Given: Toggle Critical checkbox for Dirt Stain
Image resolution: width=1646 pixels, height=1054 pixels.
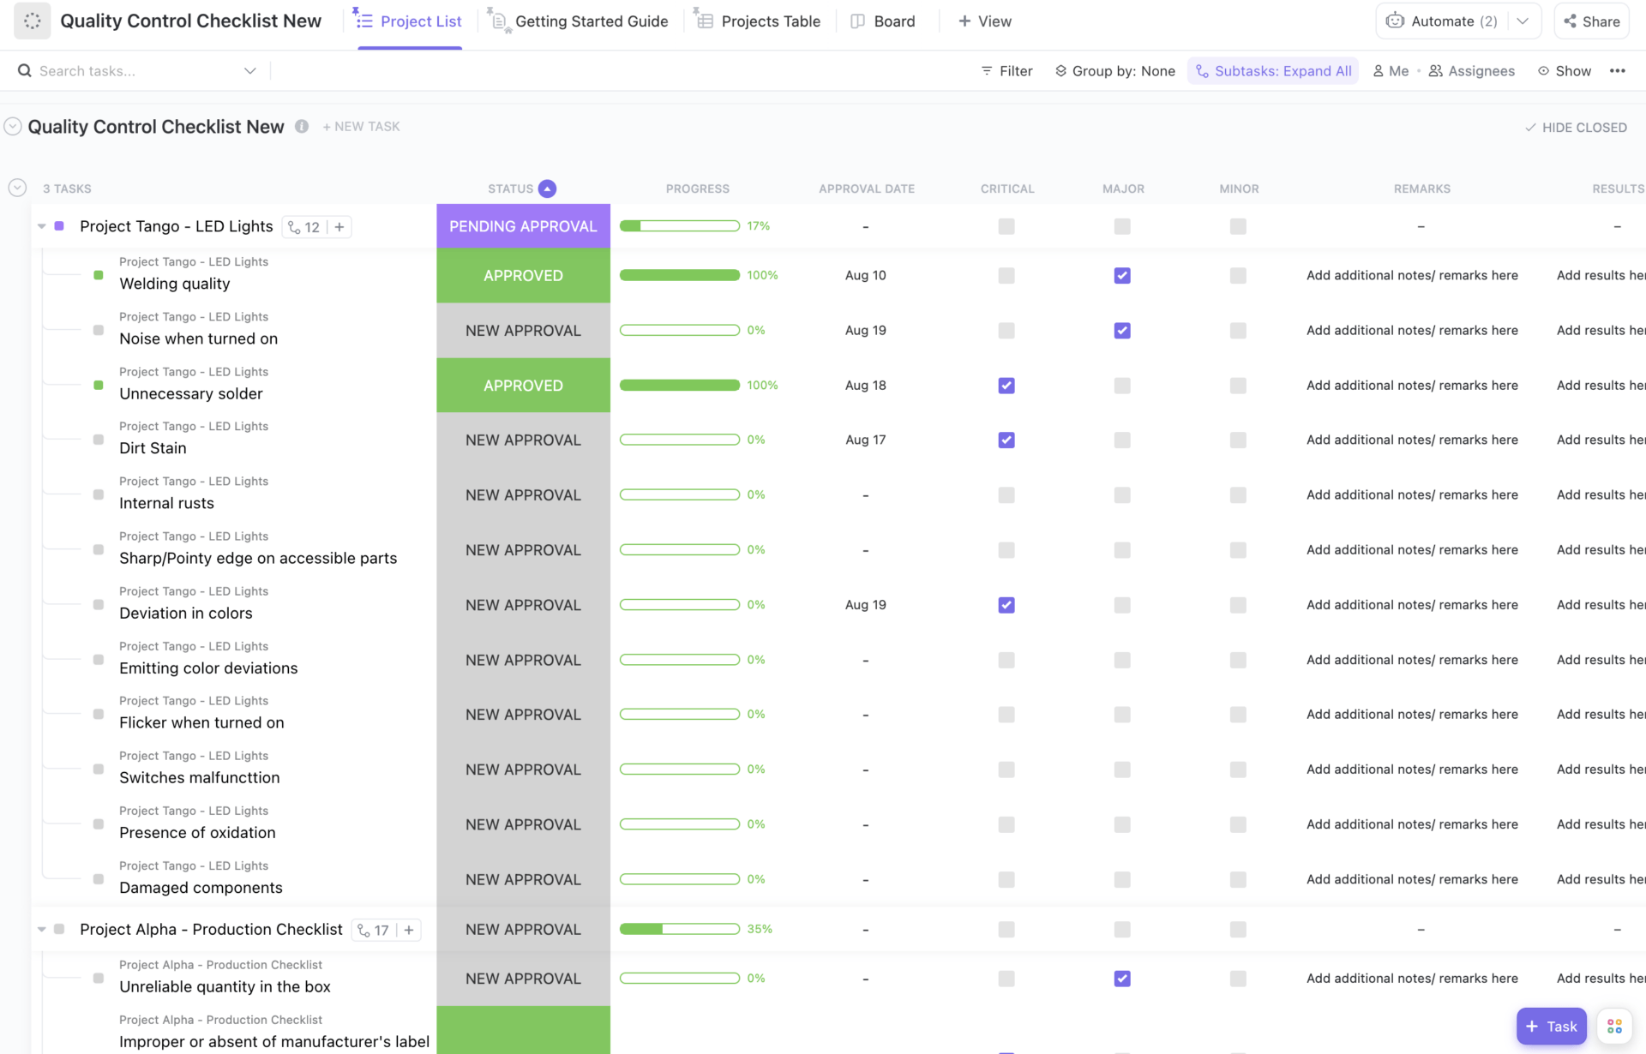Looking at the screenshot, I should (x=1006, y=439).
